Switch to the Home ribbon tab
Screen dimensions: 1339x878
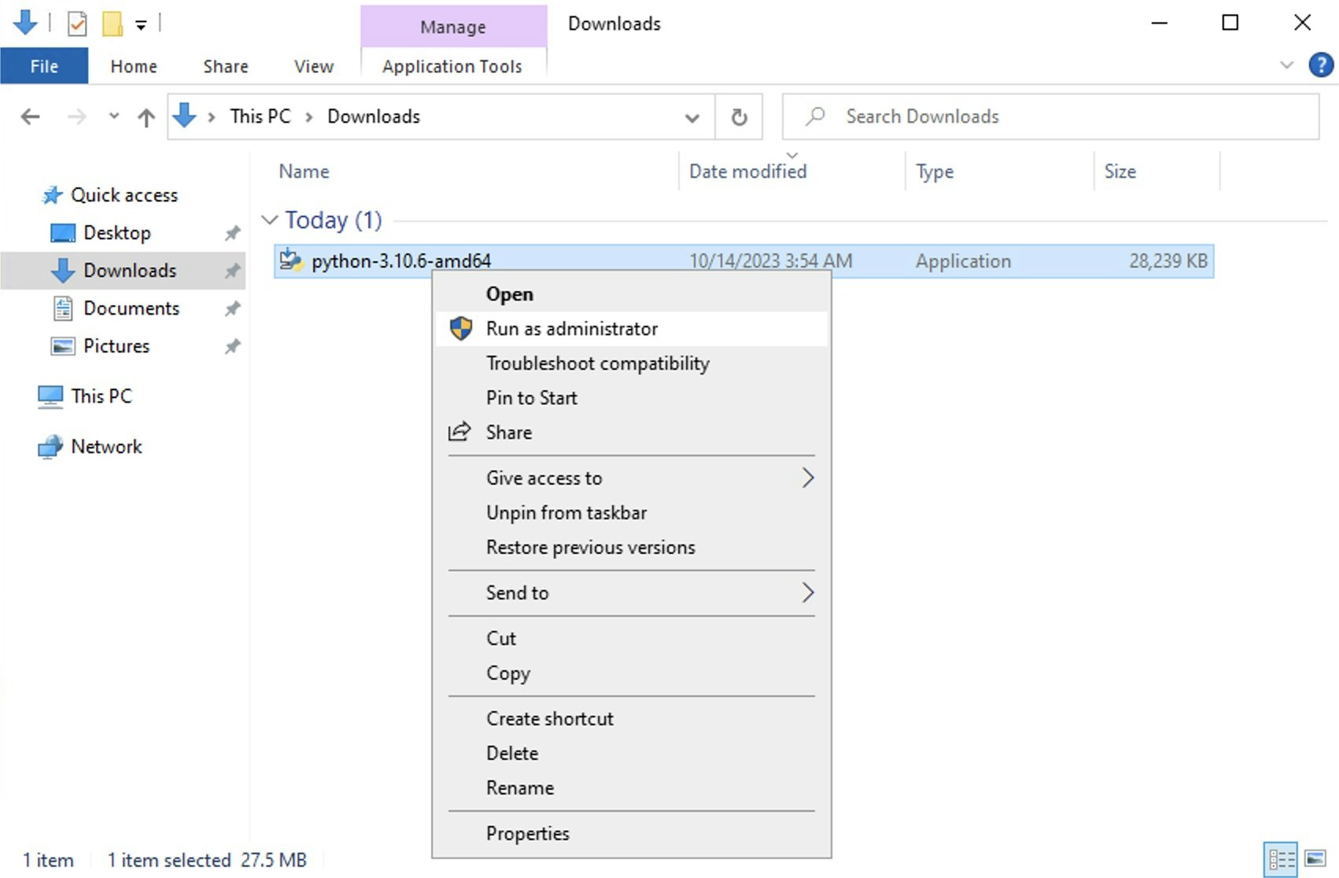tap(134, 66)
